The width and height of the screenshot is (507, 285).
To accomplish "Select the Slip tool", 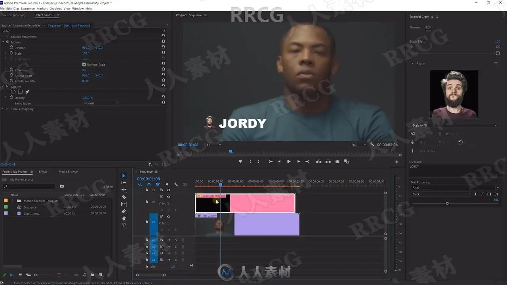I will (124, 204).
